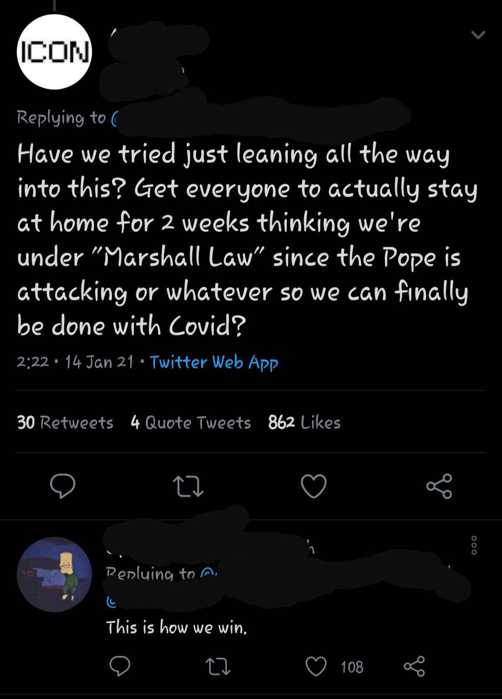Like the main tweet
Viewport: 502px width, 699px height.
pos(314,486)
